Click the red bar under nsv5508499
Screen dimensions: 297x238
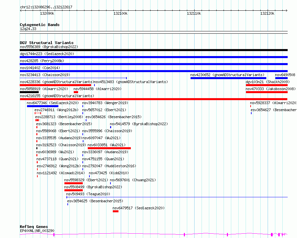tap(73, 190)
